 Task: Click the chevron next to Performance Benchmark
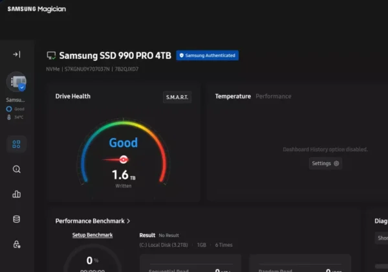click(x=129, y=221)
